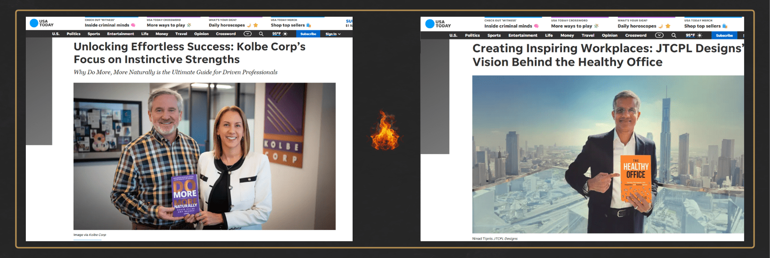Click the 'Why Do More, More Naturally' subheadline
Image resolution: width=770 pixels, height=258 pixels.
click(176, 72)
